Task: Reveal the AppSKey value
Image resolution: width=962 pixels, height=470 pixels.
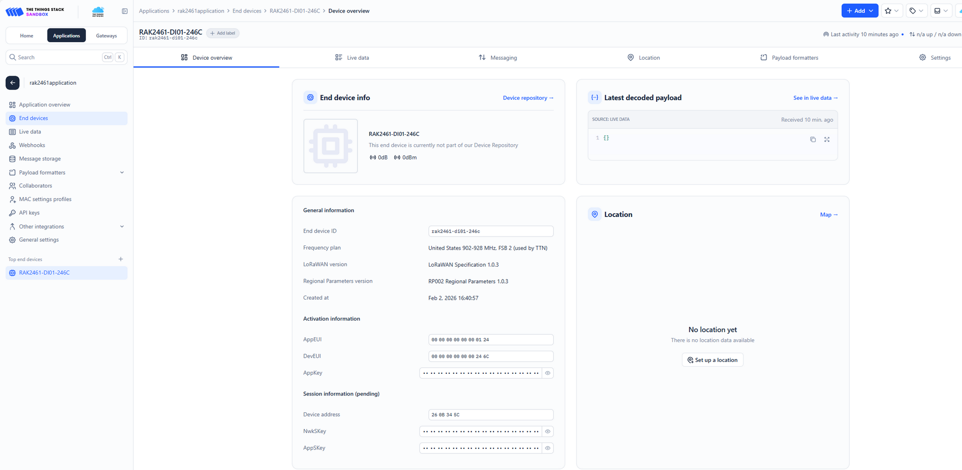Action: click(x=548, y=448)
